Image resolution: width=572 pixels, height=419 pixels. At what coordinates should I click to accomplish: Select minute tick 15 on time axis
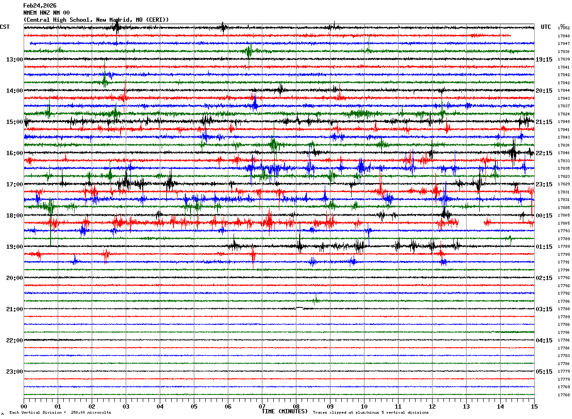pyautogui.click(x=534, y=407)
